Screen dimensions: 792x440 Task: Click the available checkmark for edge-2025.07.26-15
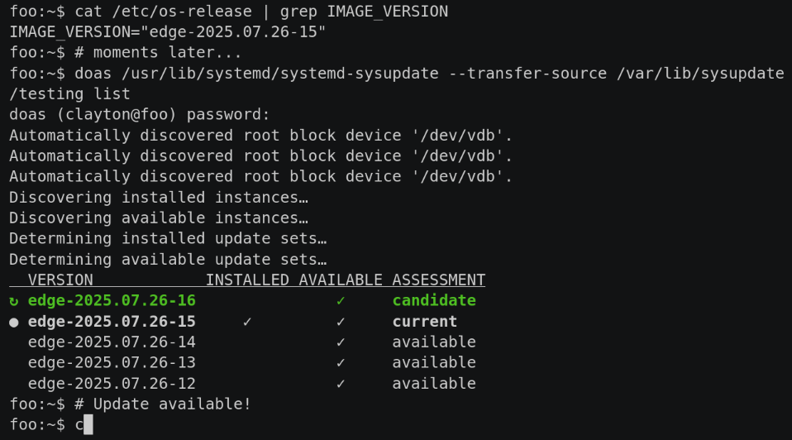[x=341, y=322]
